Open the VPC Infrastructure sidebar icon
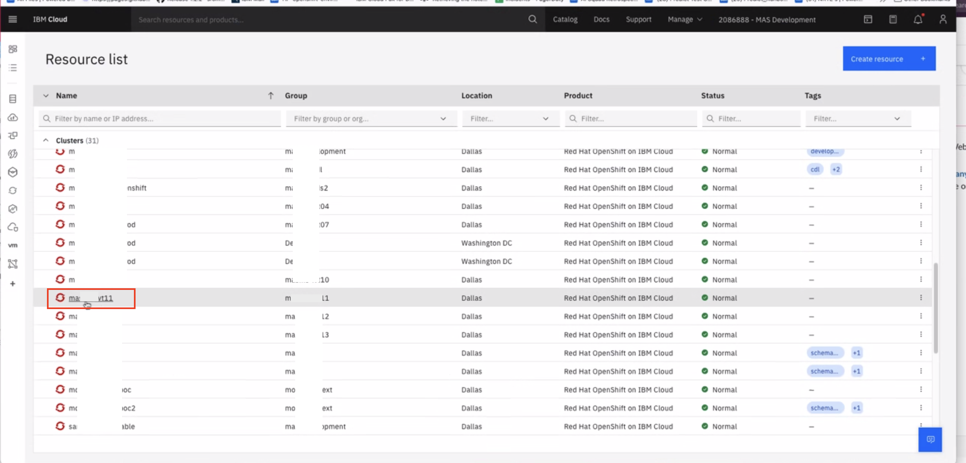This screenshot has width=966, height=463. [x=13, y=135]
